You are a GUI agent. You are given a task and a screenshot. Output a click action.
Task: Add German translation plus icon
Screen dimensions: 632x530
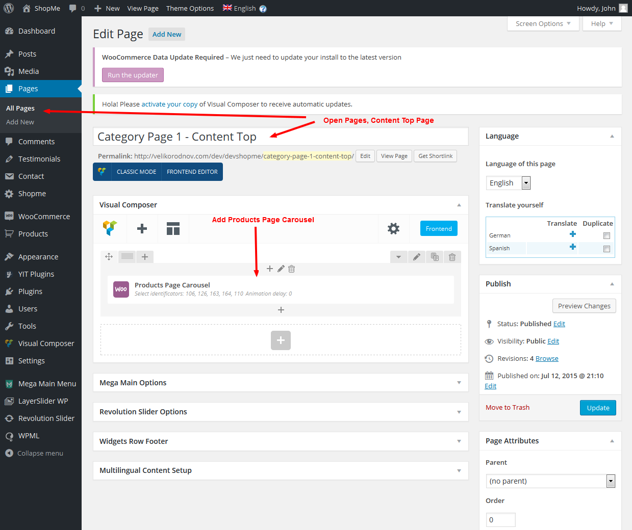(572, 234)
